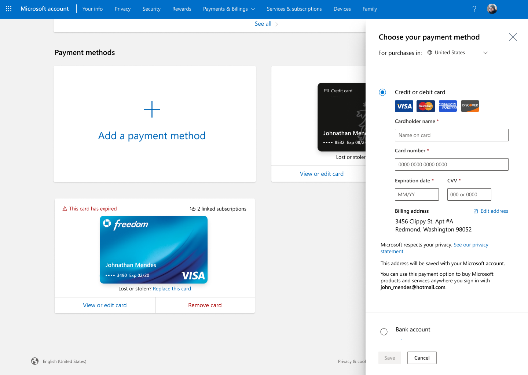528x375 pixels.
Task: Click the linked subscriptions icon
Action: coord(192,209)
